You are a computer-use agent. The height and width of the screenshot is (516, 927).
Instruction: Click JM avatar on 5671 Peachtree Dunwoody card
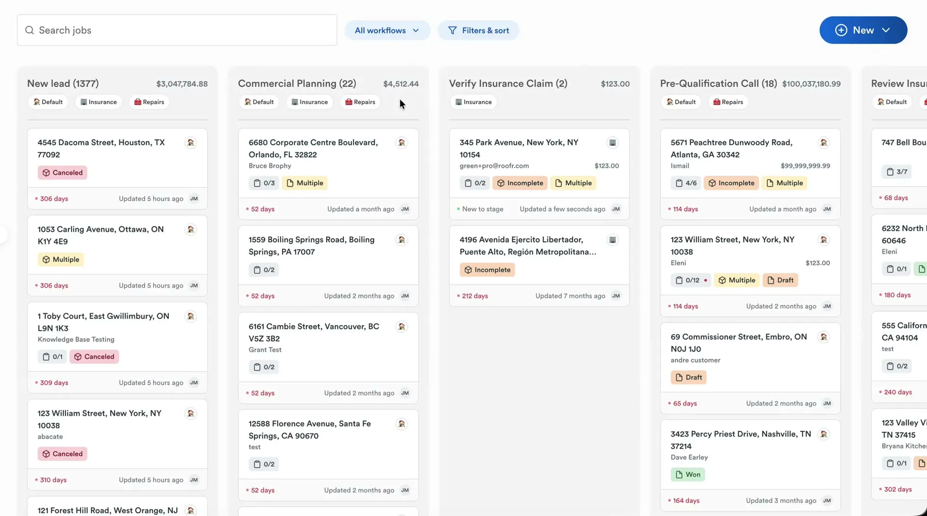[x=827, y=209]
